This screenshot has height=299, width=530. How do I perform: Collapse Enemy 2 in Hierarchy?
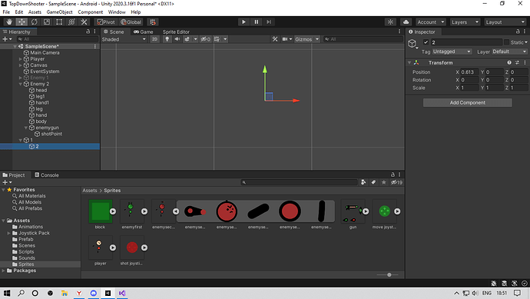pos(21,84)
